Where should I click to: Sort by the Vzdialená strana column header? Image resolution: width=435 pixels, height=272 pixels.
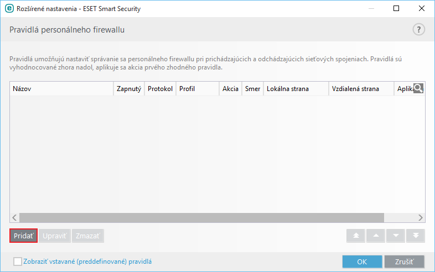click(x=360, y=89)
